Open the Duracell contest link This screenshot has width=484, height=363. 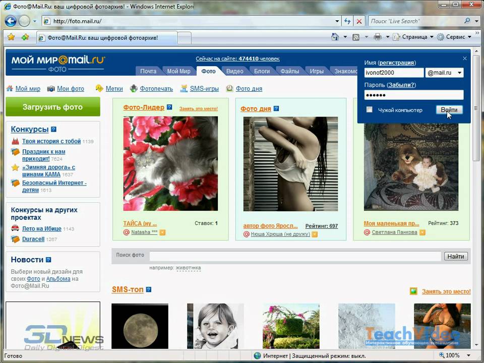(33, 239)
